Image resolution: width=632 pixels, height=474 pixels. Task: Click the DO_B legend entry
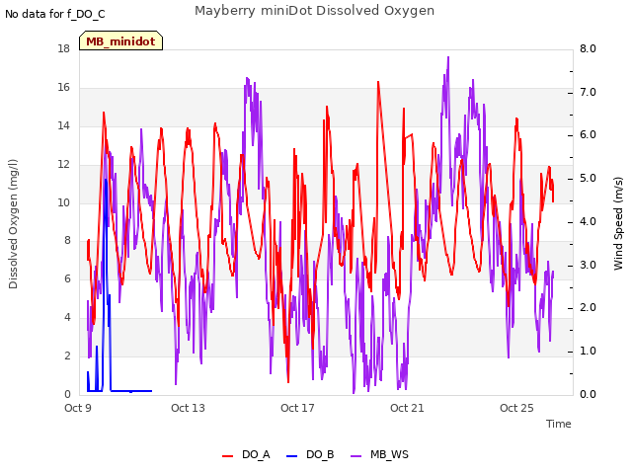pos(310,454)
